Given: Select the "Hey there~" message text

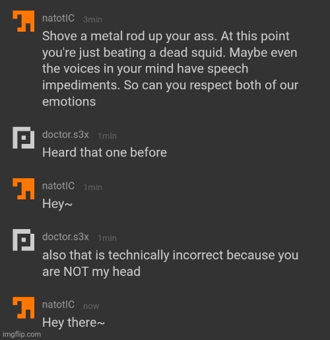Looking at the screenshot, I should click(73, 323).
